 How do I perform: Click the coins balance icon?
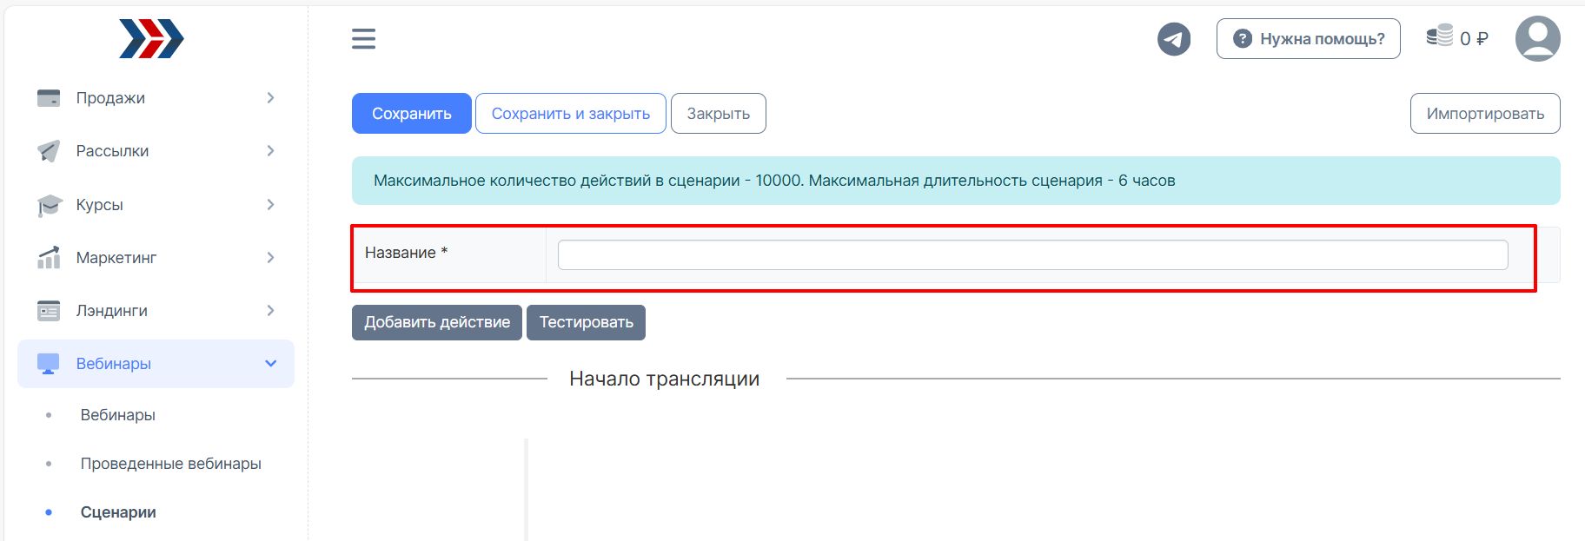tap(1439, 36)
